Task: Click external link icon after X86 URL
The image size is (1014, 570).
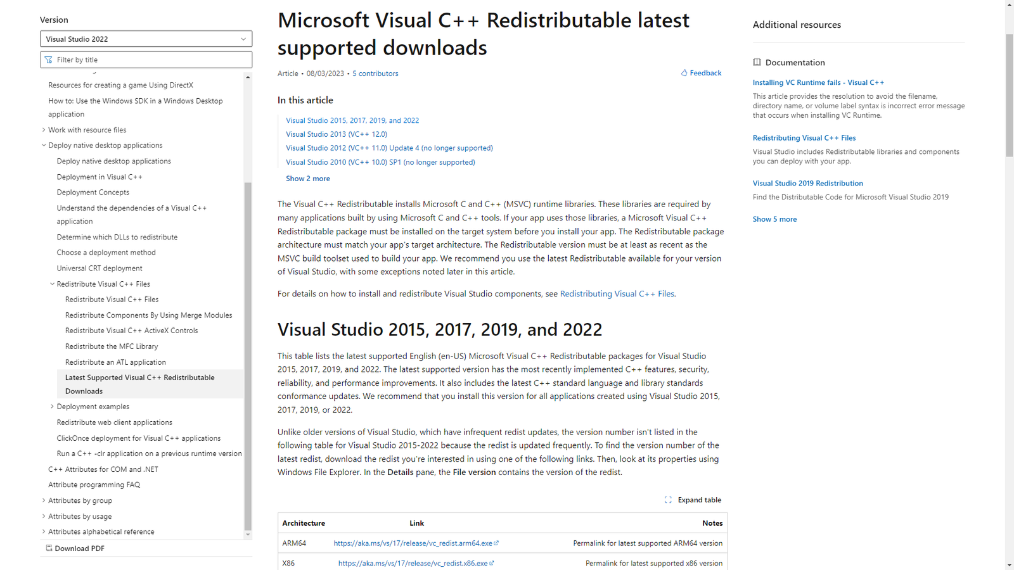Action: [x=492, y=563]
